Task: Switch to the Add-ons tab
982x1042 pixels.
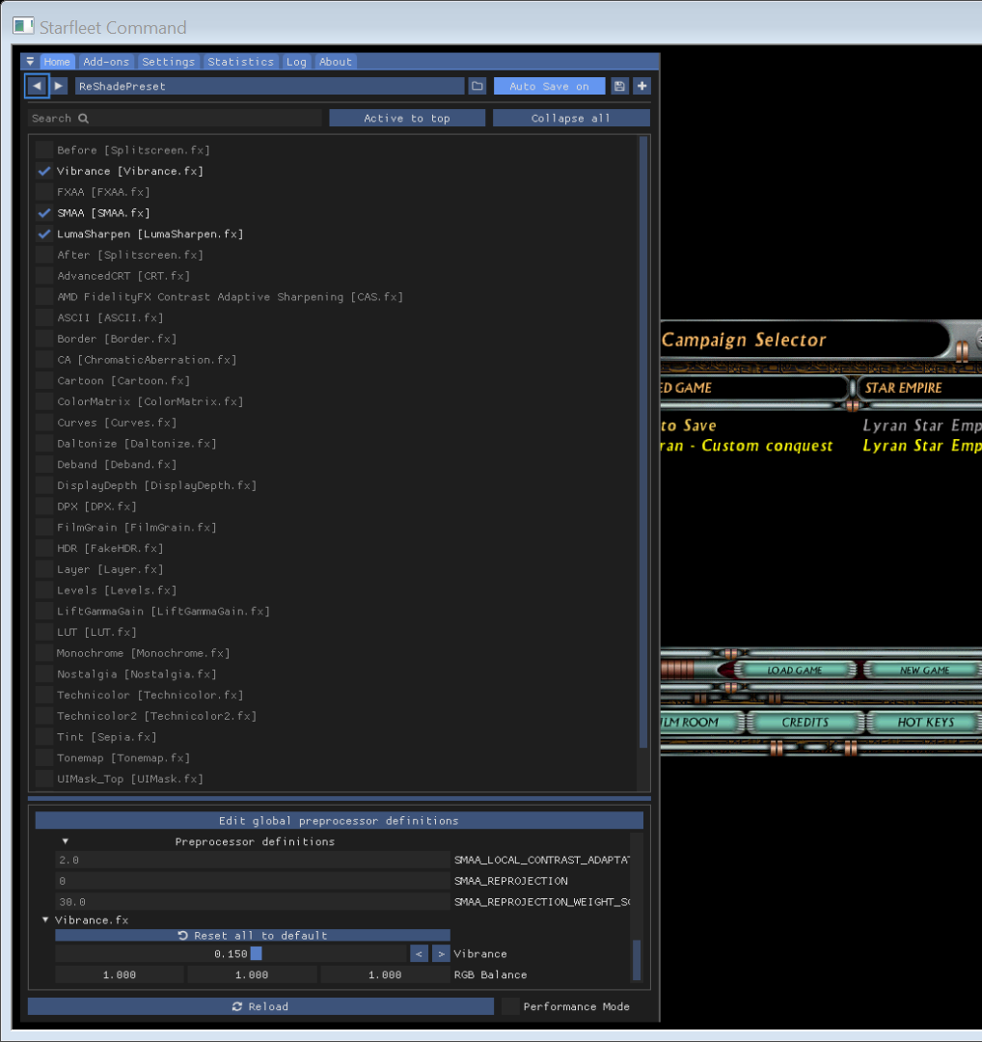Action: (106, 62)
